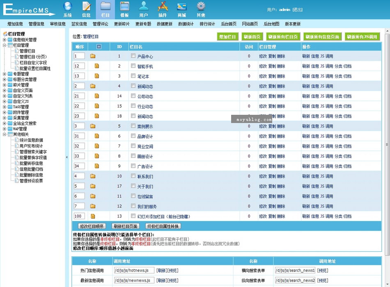Expand the WAP管理 tree node
The height and width of the screenshot is (287, 390).
[x=4, y=129]
